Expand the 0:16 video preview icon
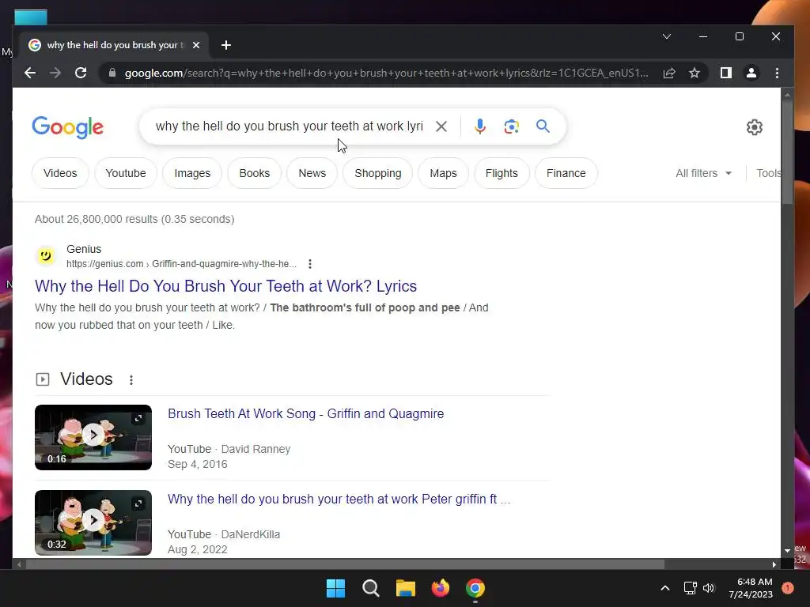This screenshot has width=810, height=607. 138,418
